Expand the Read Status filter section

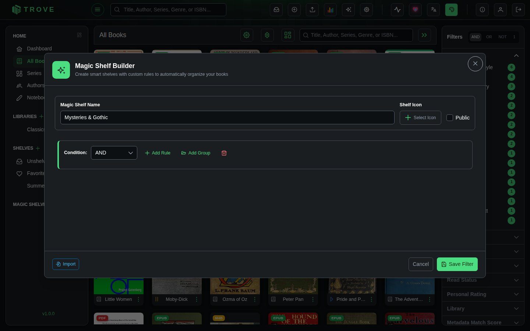[483, 280]
